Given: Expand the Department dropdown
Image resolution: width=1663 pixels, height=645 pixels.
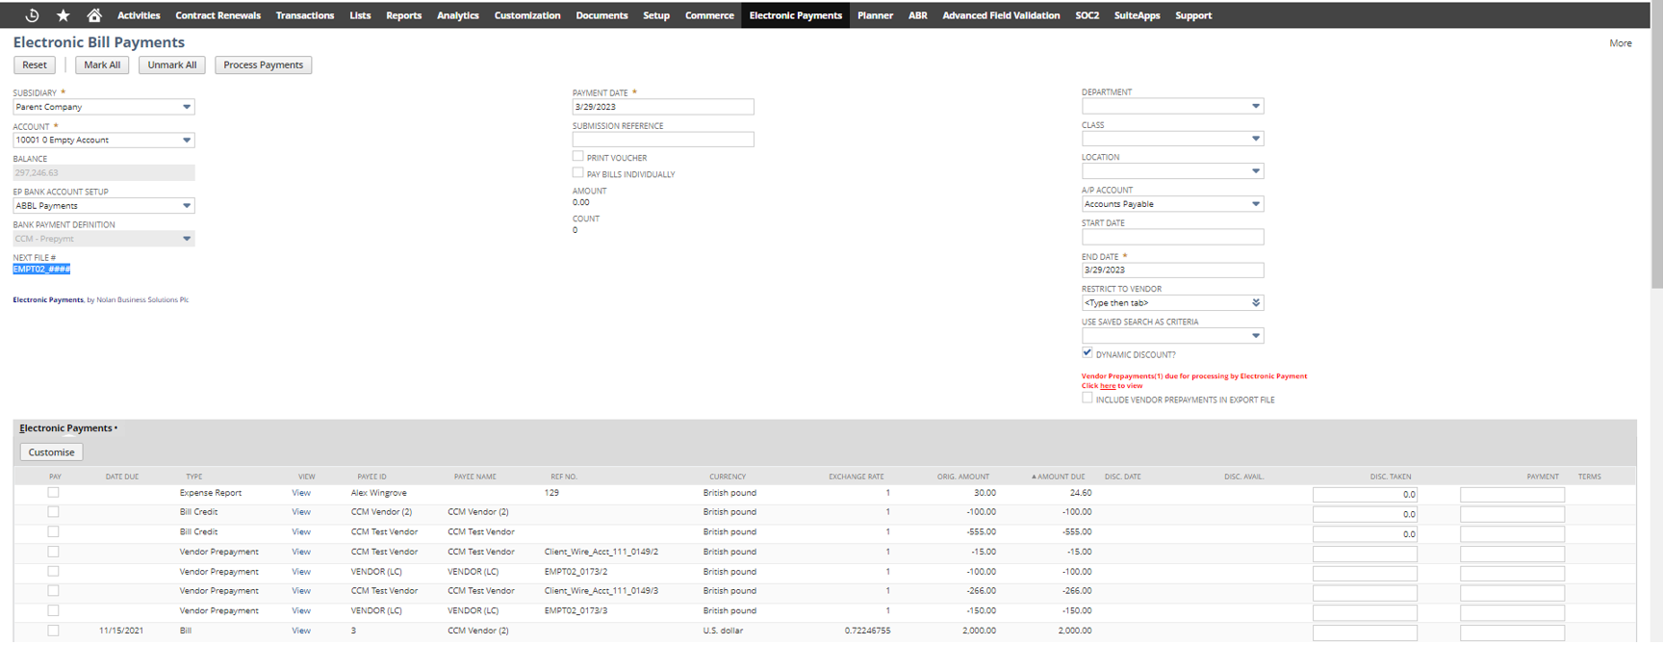Looking at the screenshot, I should (1255, 106).
